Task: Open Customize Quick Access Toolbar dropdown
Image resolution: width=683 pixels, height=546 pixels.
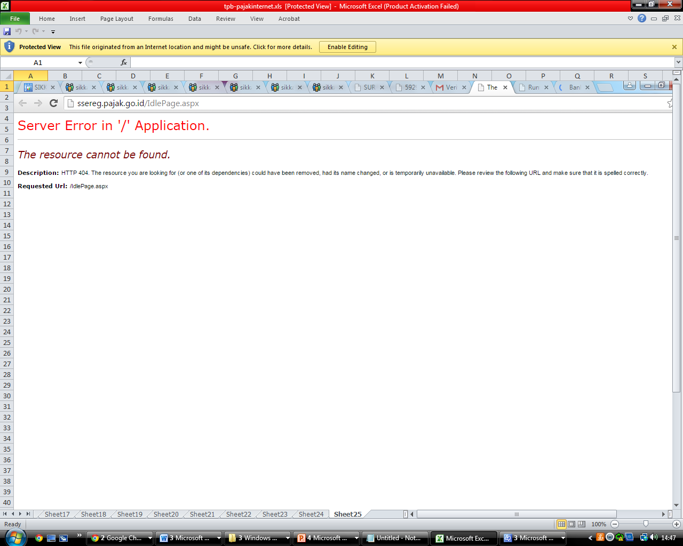Action: point(53,32)
